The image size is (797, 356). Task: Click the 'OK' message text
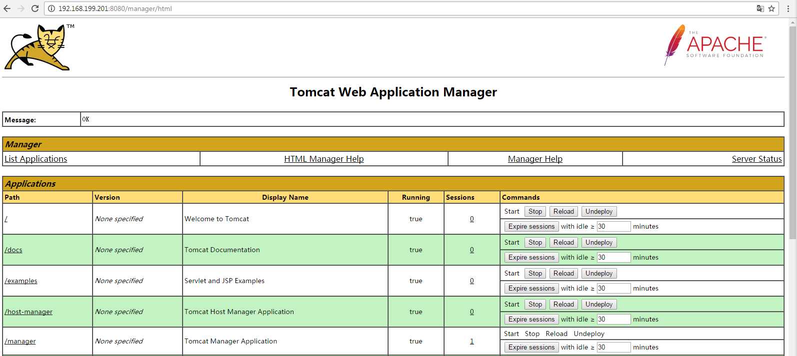click(x=85, y=119)
